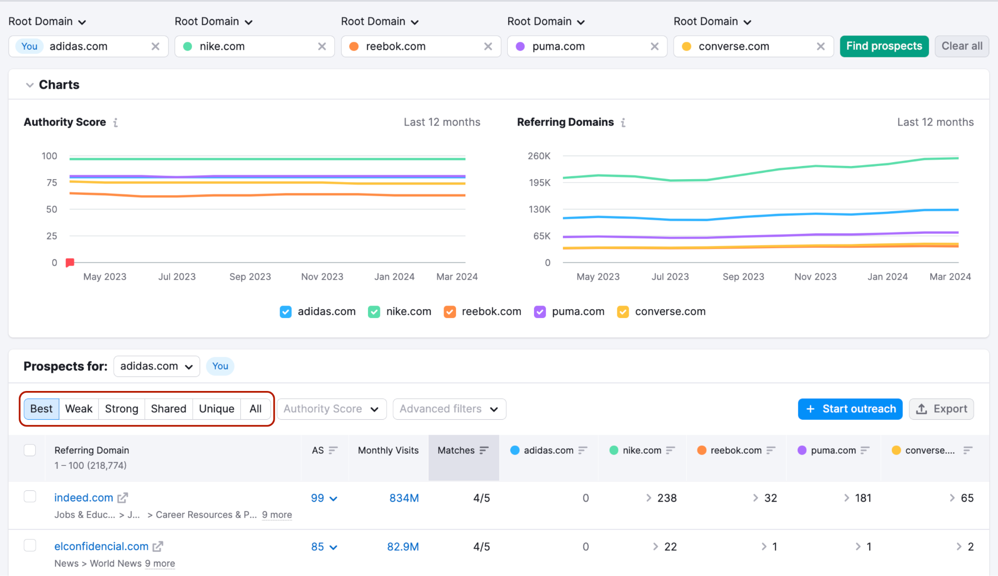The height and width of the screenshot is (576, 998).
Task: Check the elconfidencial.com row checkbox
Action: pyautogui.click(x=30, y=545)
